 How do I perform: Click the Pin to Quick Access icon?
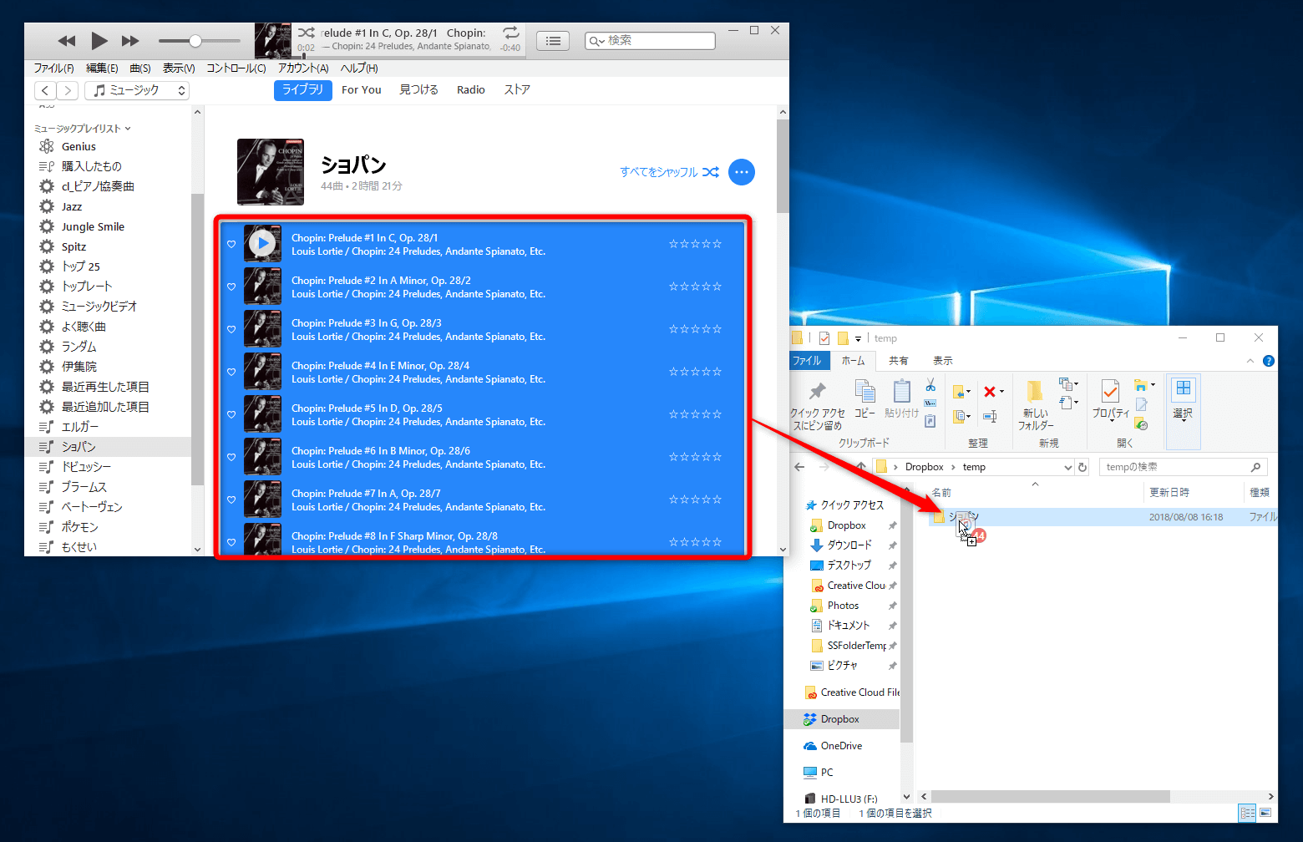[818, 391]
